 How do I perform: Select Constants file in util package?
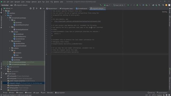[18, 53]
